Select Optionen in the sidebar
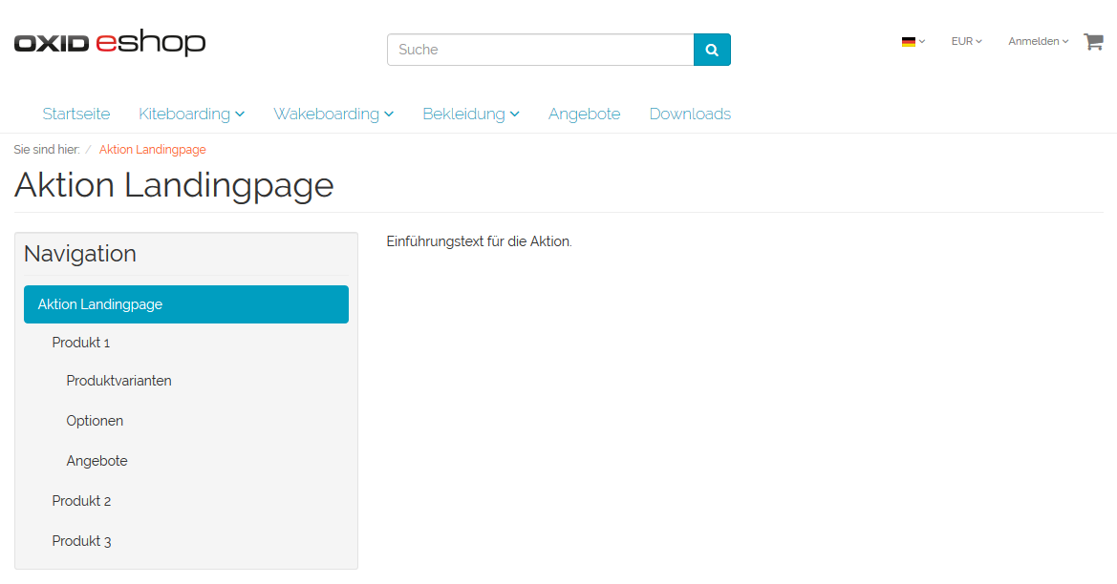The image size is (1117, 584). [95, 421]
